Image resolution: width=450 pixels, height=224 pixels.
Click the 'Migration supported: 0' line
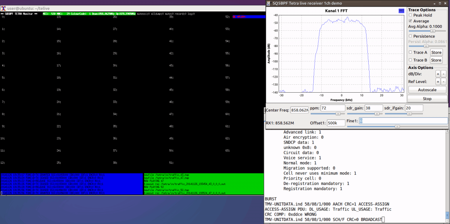(x=309, y=168)
